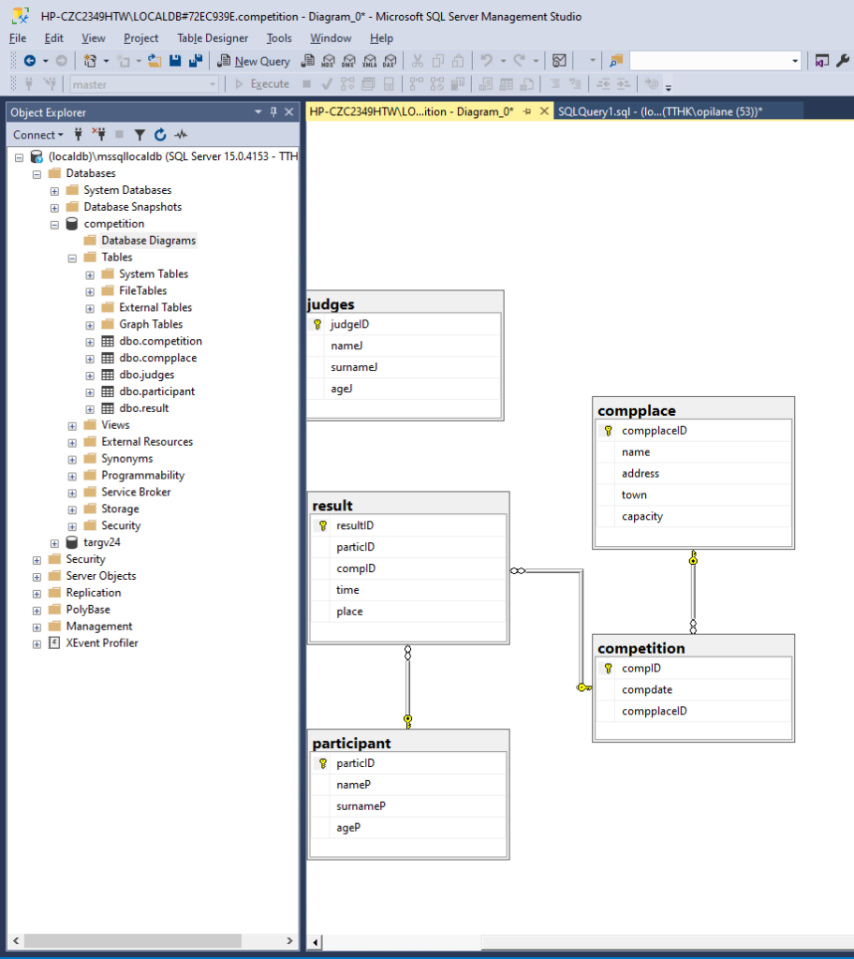Switch to the SQLQuery1.sql tab

pyautogui.click(x=659, y=111)
